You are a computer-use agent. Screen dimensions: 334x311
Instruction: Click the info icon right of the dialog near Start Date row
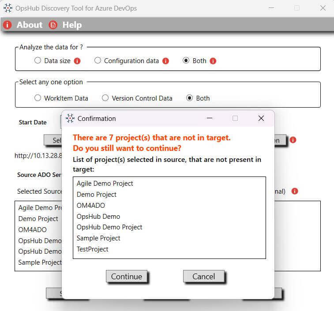[293, 140]
